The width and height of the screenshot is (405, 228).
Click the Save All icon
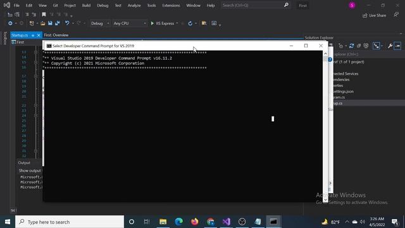tap(58, 23)
